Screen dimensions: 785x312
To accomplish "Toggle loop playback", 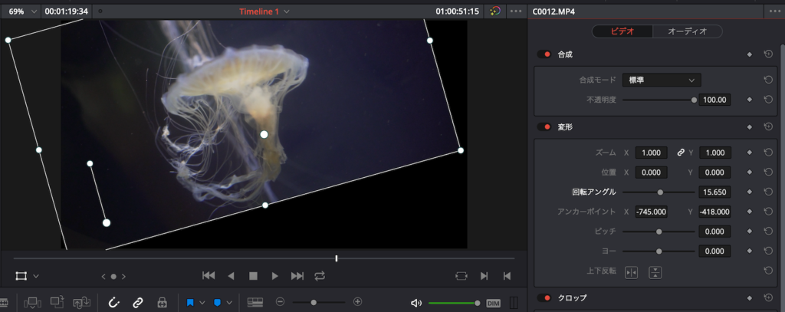I will pyautogui.click(x=320, y=276).
